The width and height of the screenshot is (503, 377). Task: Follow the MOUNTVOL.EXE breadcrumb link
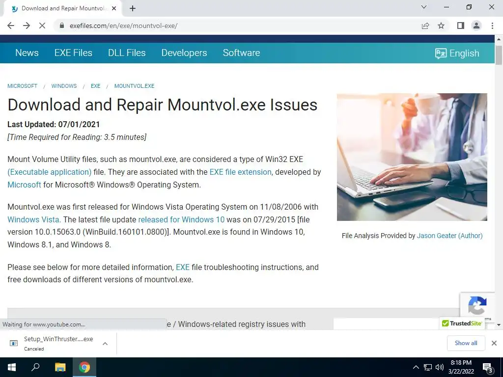pos(134,86)
